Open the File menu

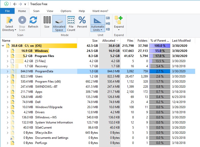7,11
